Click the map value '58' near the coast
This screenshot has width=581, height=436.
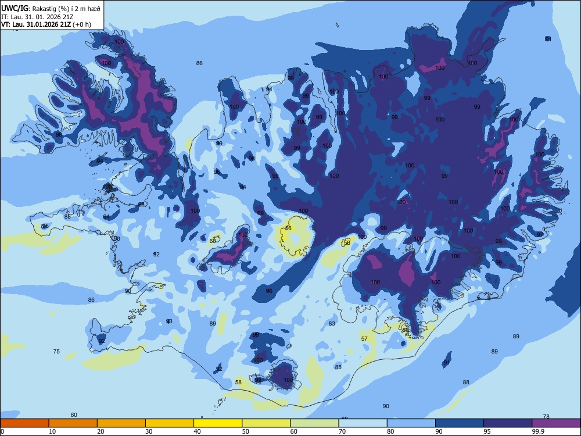[x=238, y=383]
